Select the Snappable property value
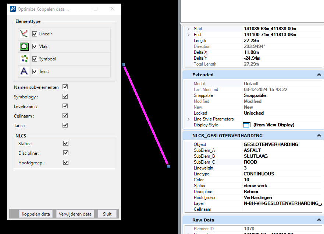The width and height of the screenshot is (324, 234). [x=255, y=95]
